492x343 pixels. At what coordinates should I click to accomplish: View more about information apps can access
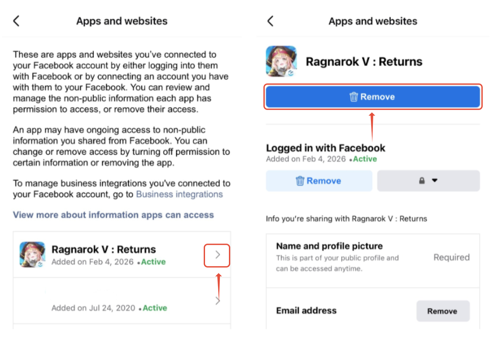113,215
